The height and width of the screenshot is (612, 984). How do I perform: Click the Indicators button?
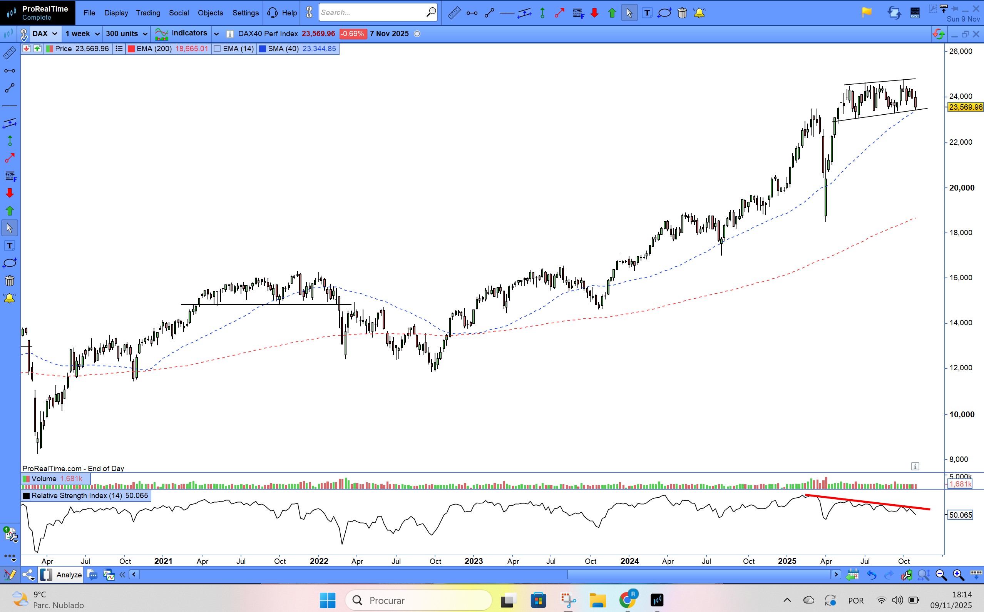181,33
